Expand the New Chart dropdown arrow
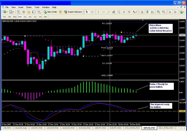 7,12
